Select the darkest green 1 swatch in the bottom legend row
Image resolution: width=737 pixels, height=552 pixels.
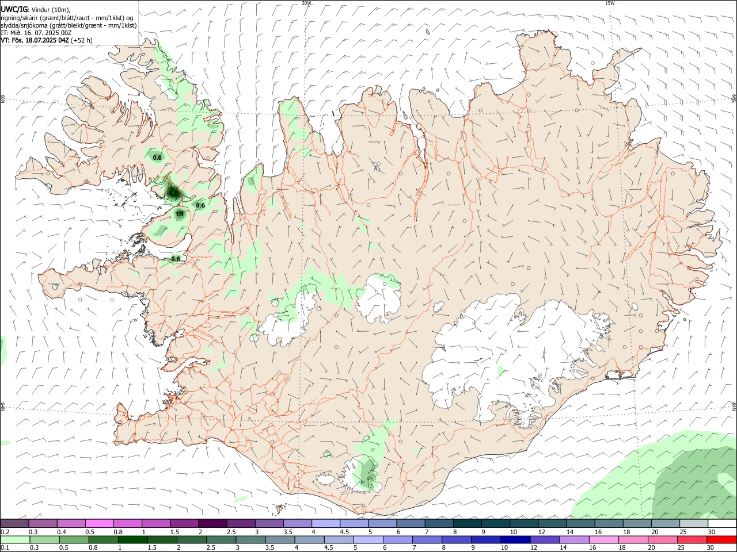[x=133, y=539]
